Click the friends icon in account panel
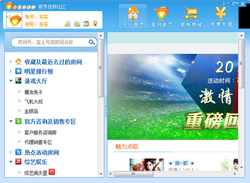This screenshot has height=183, width=250. click(86, 24)
